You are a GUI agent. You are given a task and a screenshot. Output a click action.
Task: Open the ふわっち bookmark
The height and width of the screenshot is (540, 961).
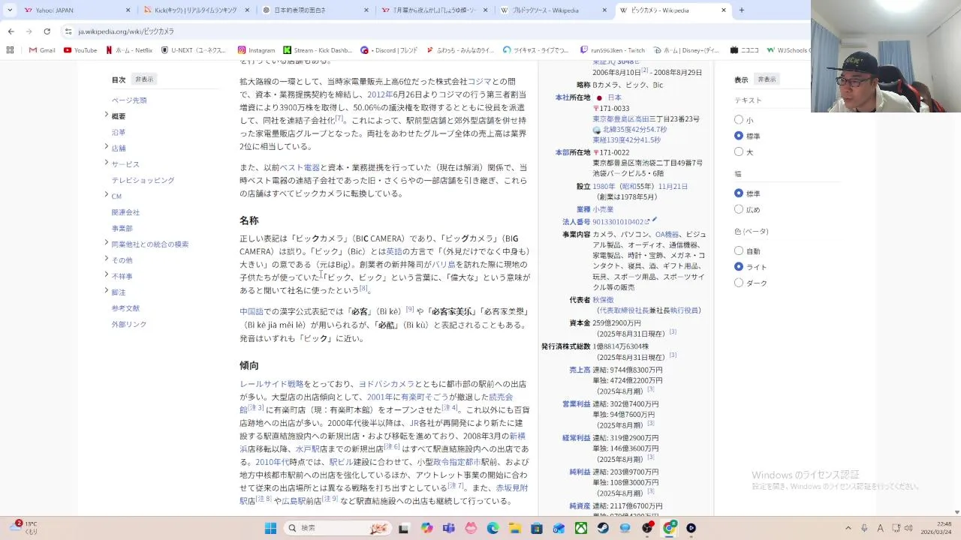click(x=460, y=50)
